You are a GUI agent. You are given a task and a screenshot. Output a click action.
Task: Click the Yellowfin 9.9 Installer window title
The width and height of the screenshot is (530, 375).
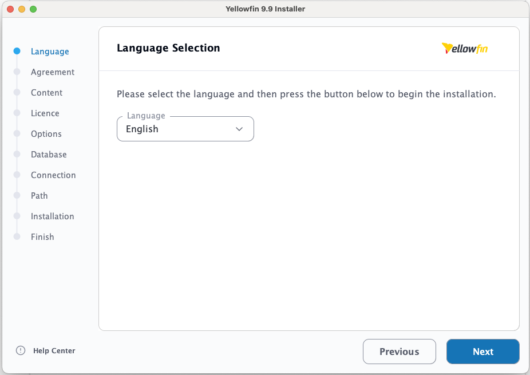click(266, 9)
